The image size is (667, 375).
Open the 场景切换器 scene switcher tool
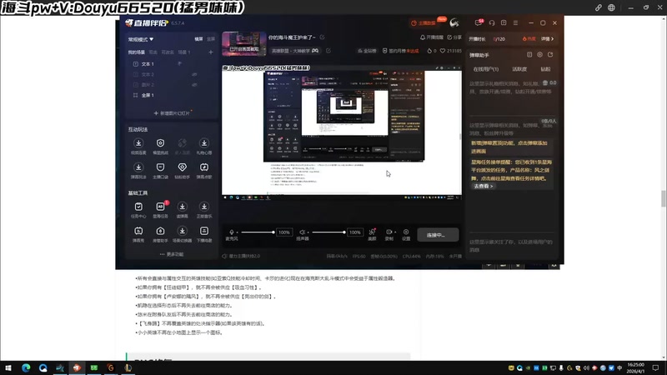[x=182, y=234]
